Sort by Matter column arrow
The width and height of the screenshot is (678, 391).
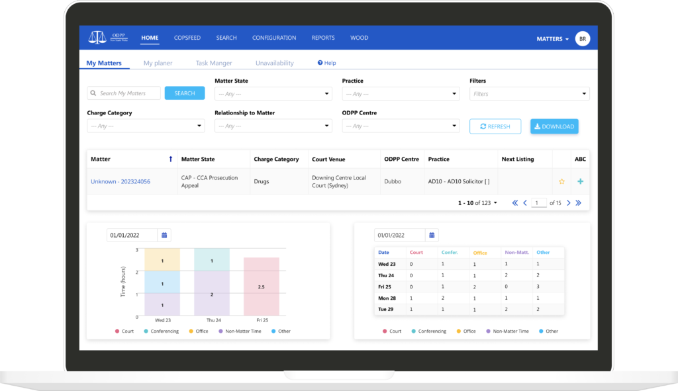click(171, 159)
